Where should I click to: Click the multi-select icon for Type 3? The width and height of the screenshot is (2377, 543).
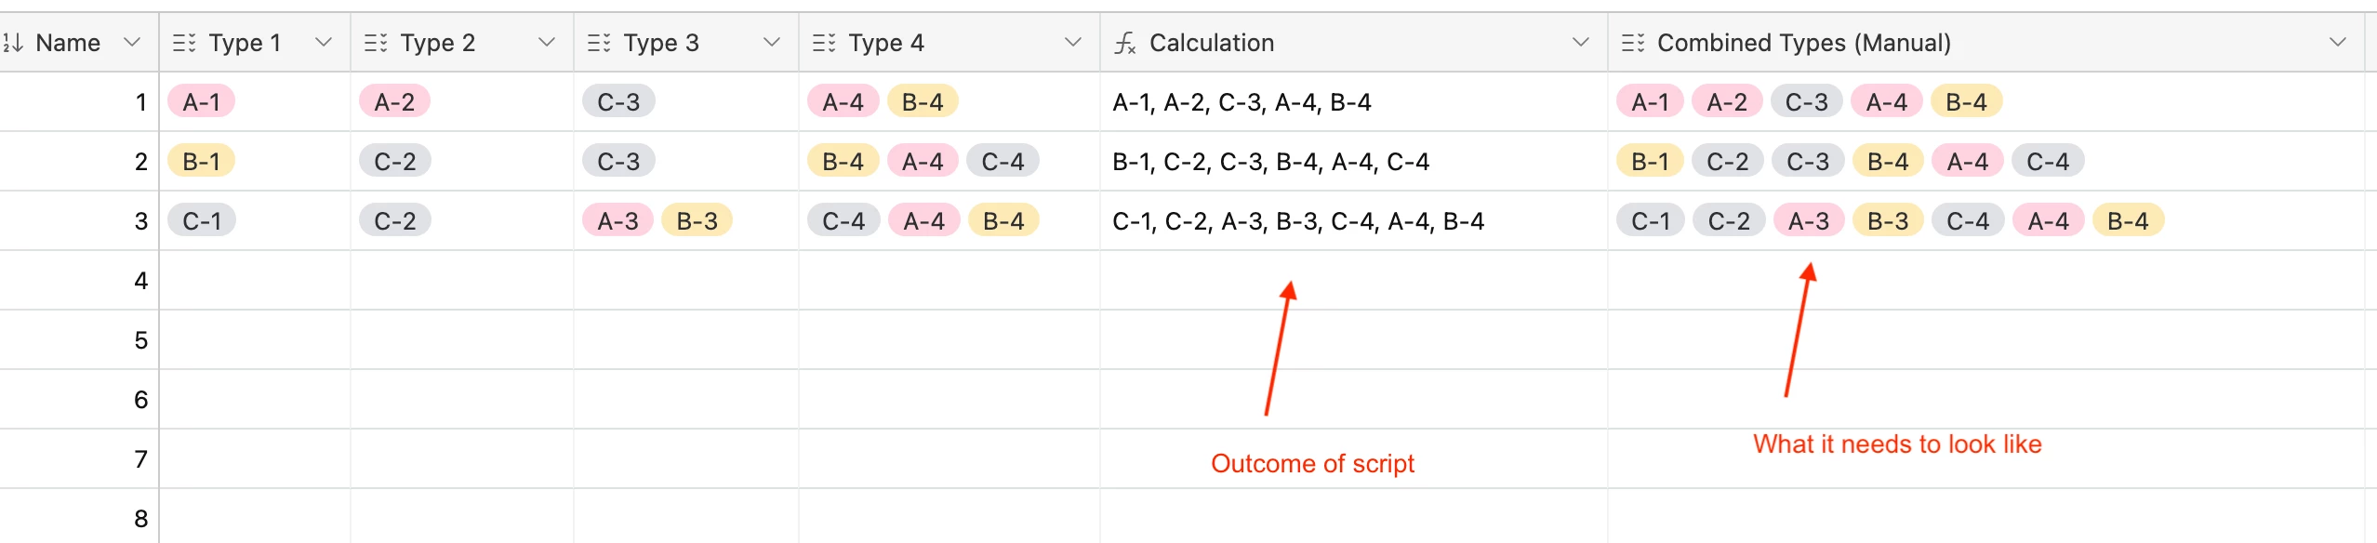[x=599, y=43]
